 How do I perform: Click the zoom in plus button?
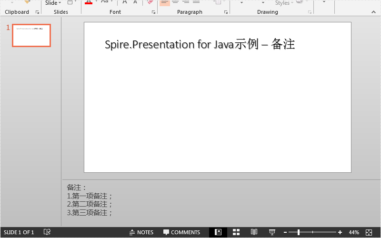pyautogui.click(x=340, y=233)
